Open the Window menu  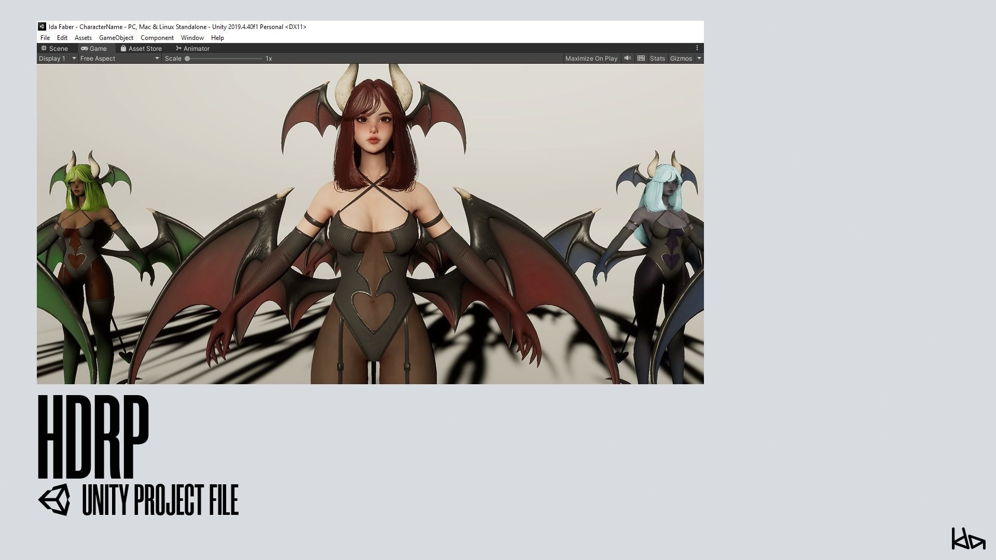(192, 38)
